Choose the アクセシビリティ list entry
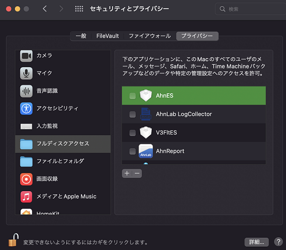Screen dimensions: 286x250 coord(63,109)
